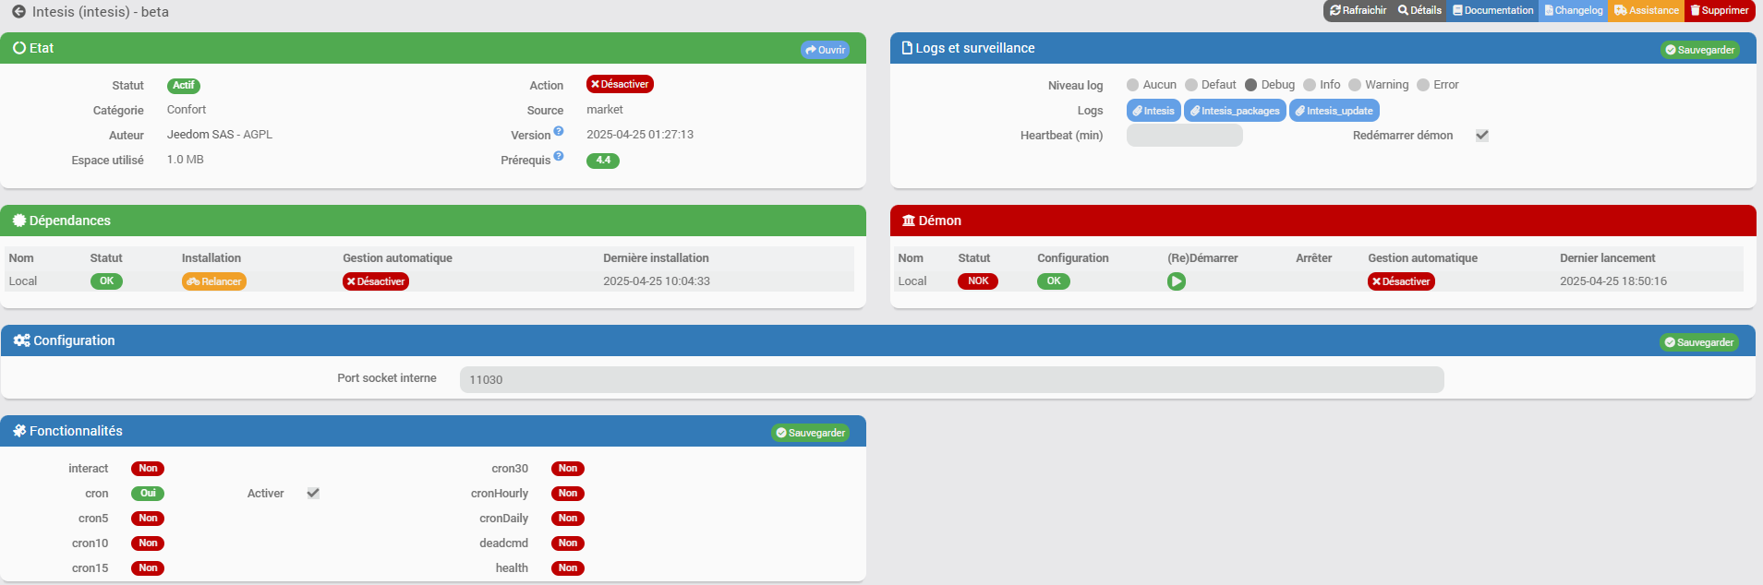Start the daemon with the green play icon

pos(1177,281)
